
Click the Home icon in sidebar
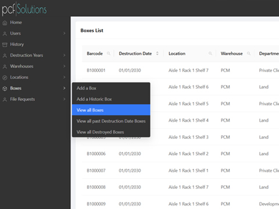[5, 23]
